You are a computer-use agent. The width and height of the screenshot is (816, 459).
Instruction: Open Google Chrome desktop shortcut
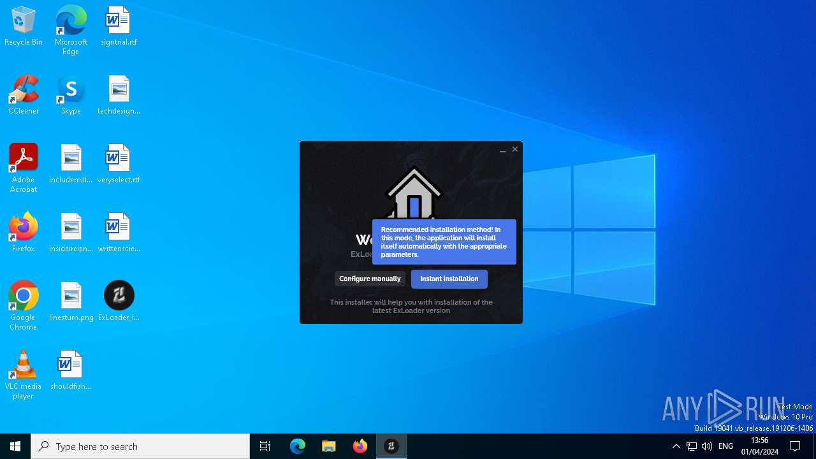24,306
